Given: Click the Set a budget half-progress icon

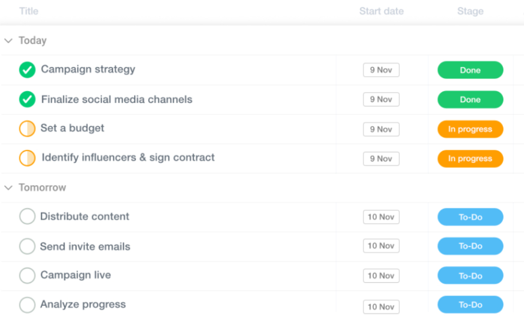Looking at the screenshot, I should coord(27,129).
